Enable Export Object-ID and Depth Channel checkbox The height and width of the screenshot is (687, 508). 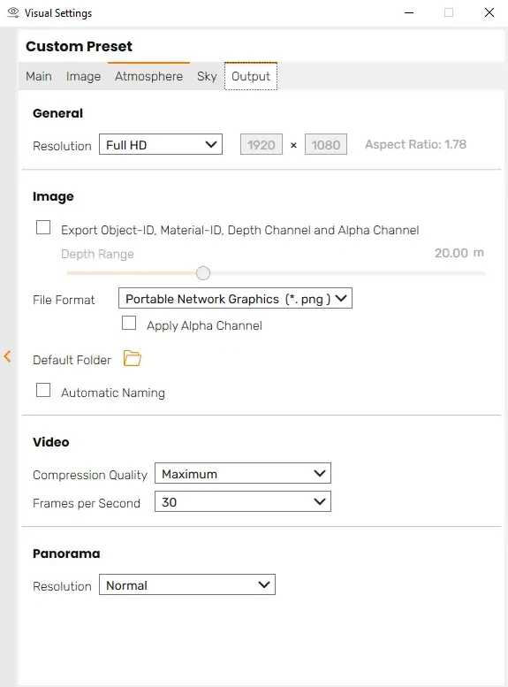[43, 227]
